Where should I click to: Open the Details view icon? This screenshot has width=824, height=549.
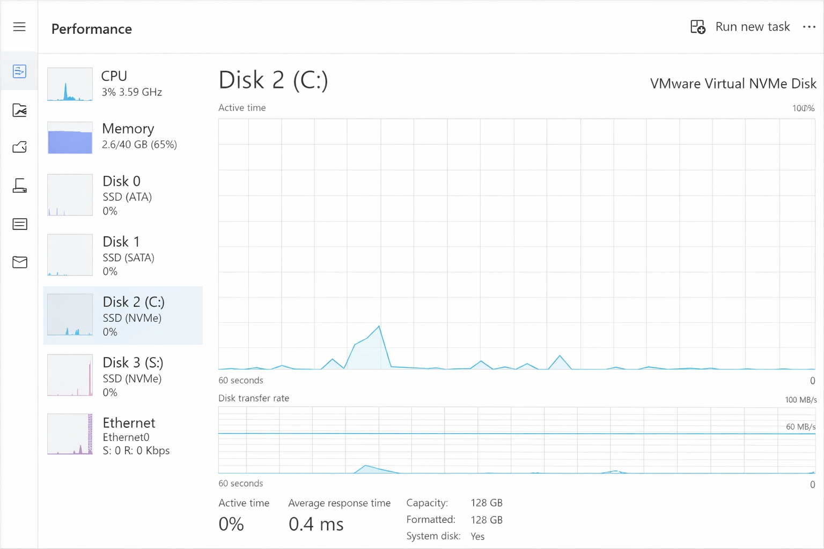pyautogui.click(x=19, y=224)
